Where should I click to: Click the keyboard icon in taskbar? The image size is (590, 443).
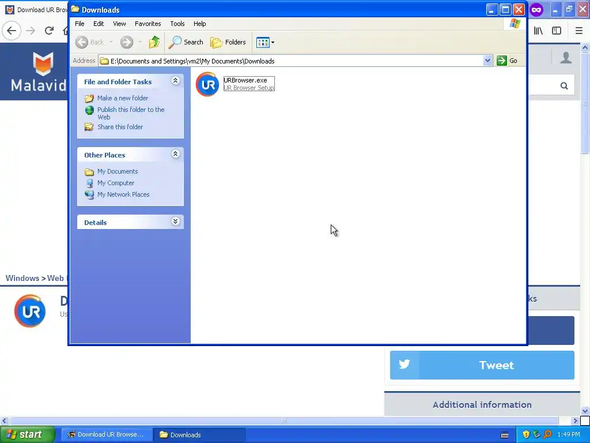505,435
